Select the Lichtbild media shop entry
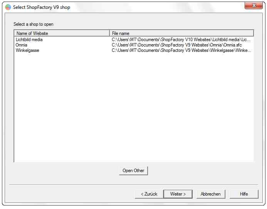Viewport: 267px width, 209px height. click(29, 40)
